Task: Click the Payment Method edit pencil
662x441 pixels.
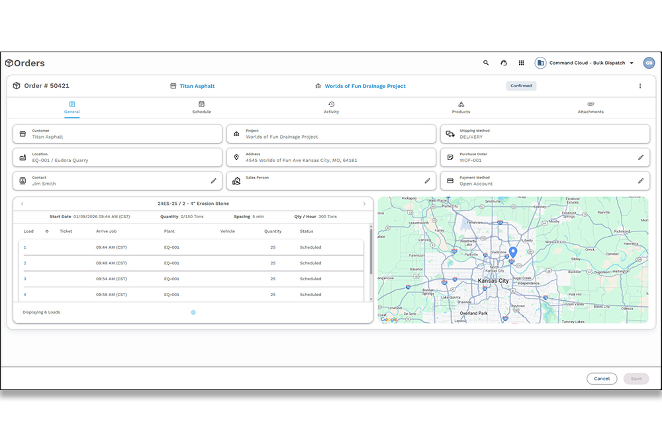Action: 641,180
